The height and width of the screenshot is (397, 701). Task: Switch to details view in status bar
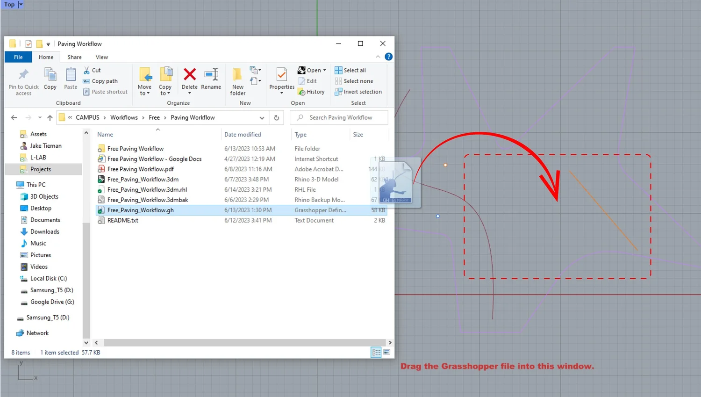point(376,352)
